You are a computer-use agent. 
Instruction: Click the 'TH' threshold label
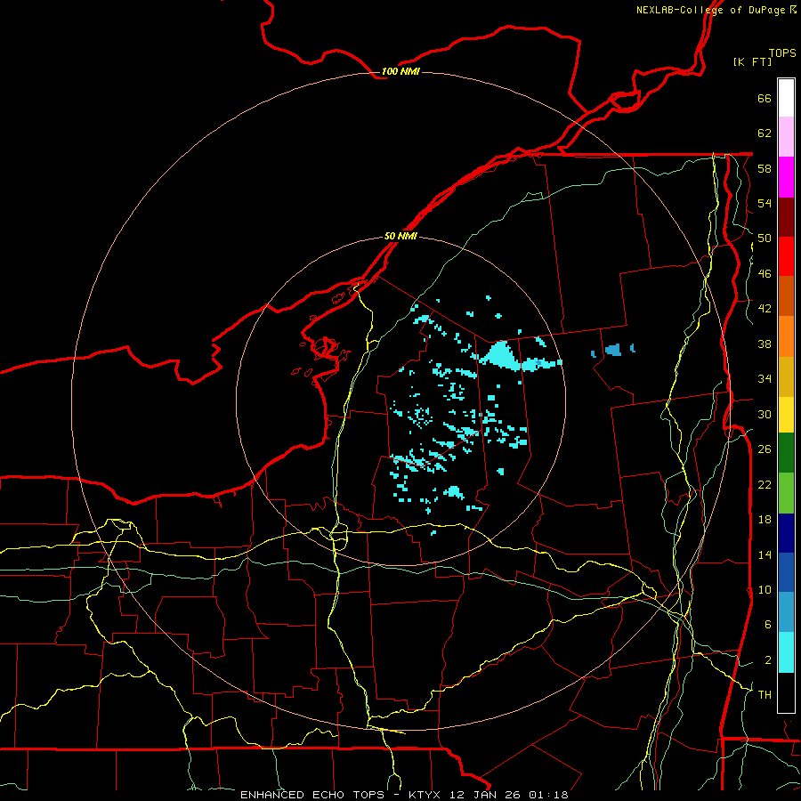(x=765, y=694)
